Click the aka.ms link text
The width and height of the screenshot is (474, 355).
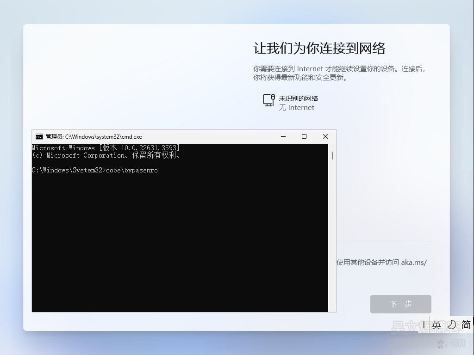tap(413, 263)
